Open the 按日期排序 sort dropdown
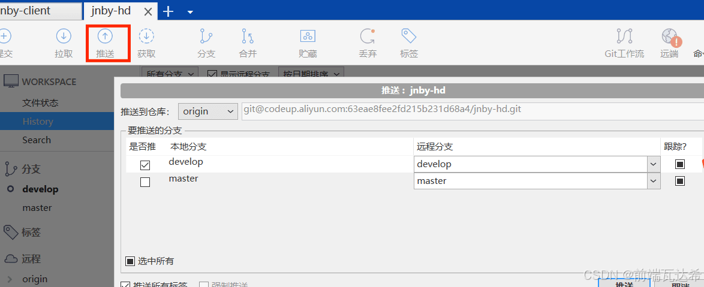 coord(311,72)
